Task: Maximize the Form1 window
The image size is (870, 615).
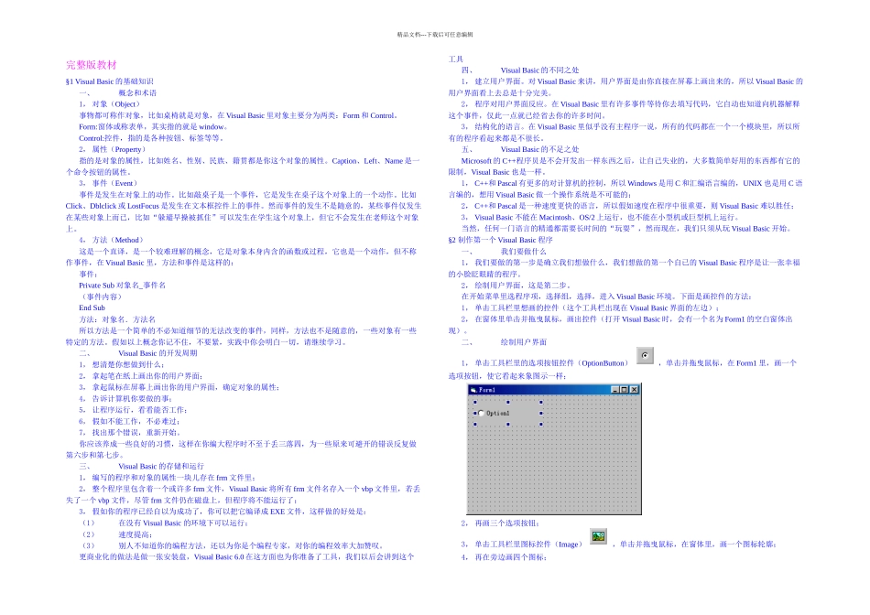Action: [625, 390]
